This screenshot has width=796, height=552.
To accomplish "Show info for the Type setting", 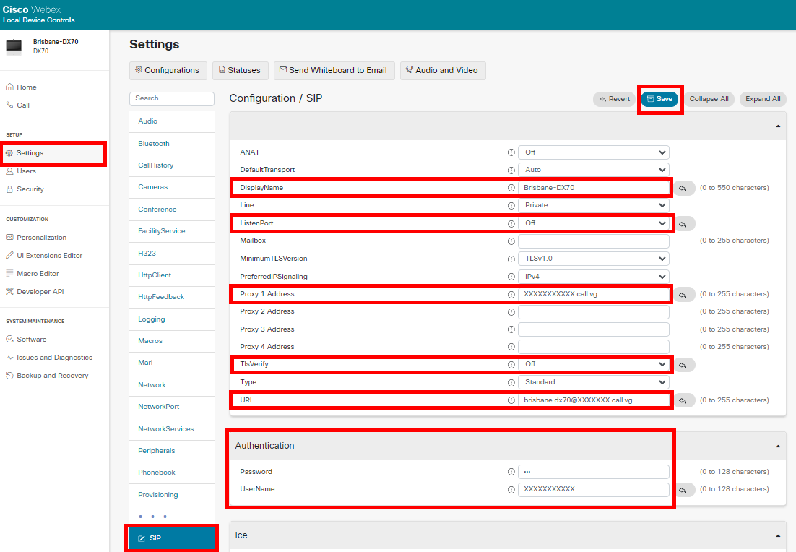I will click(511, 382).
